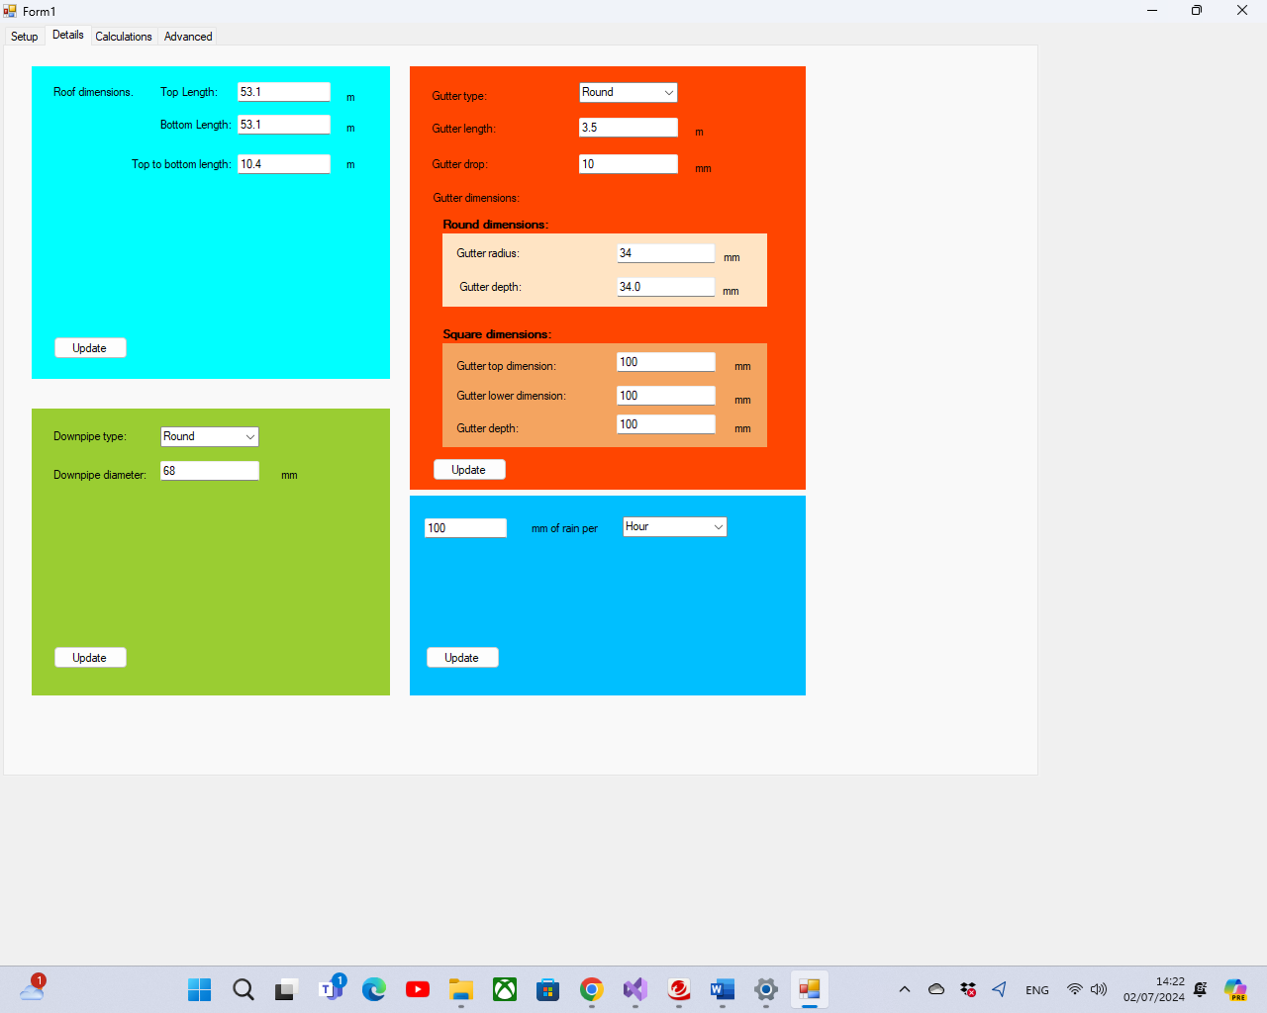Open Visual Studio from the taskbar

pyautogui.click(x=634, y=989)
